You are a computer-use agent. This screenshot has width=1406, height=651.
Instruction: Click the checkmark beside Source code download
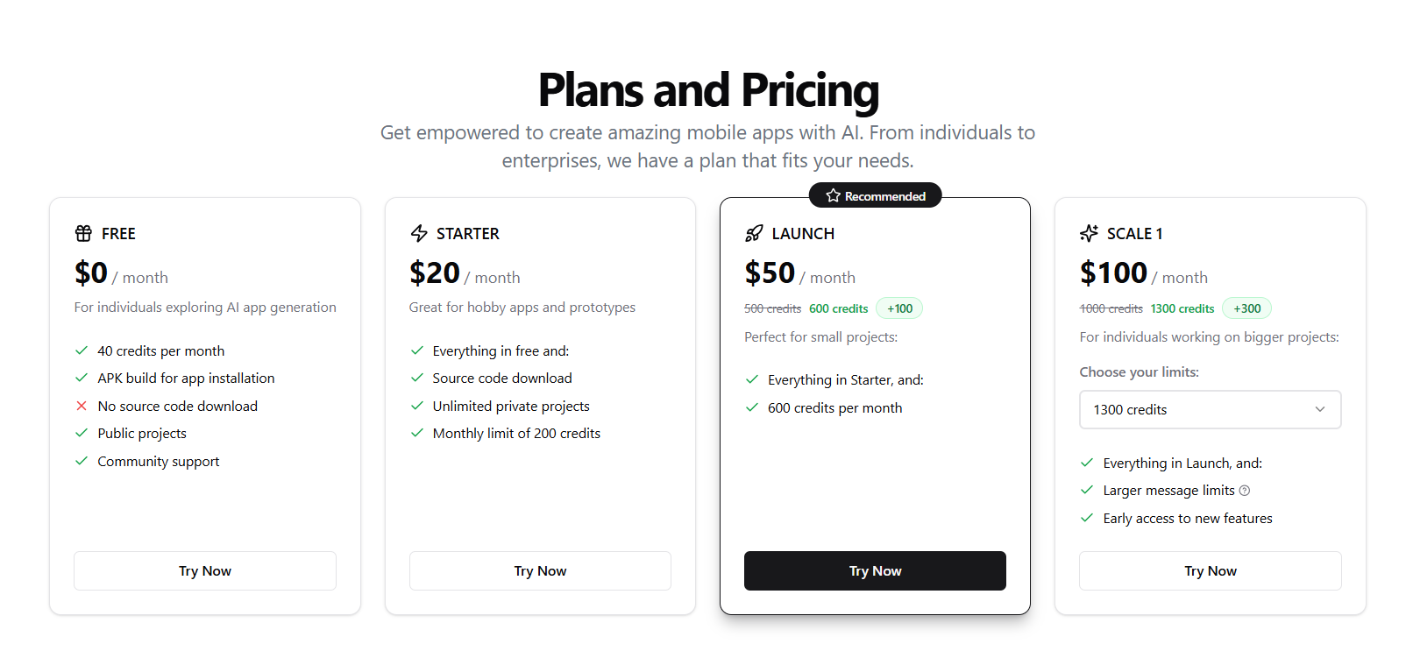coord(417,378)
